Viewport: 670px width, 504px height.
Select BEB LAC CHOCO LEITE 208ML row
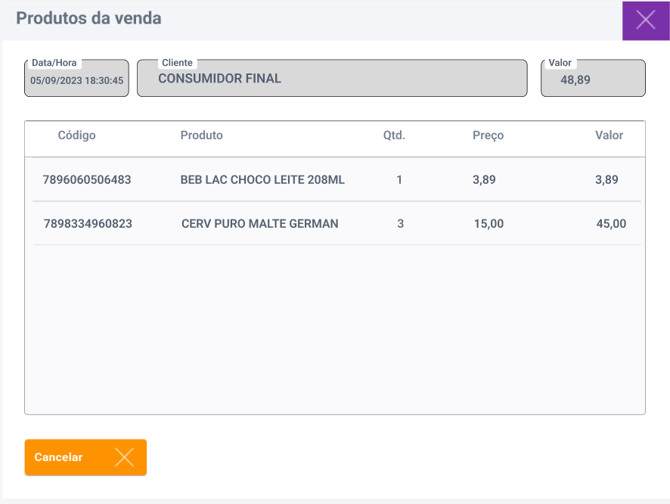(x=262, y=180)
